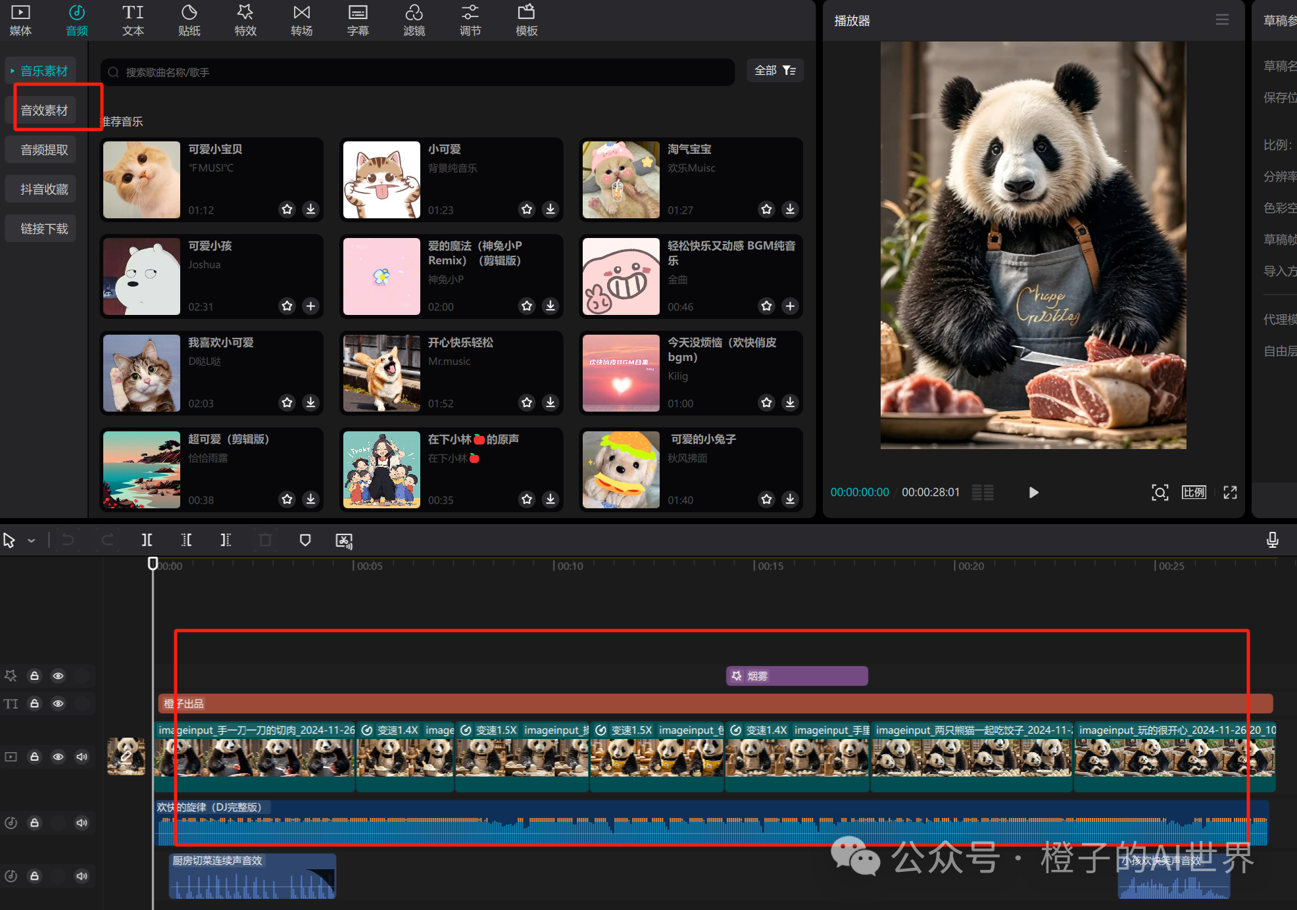Click the 比例 aspect ratio button
Screen dimensions: 1297x910
1194,492
